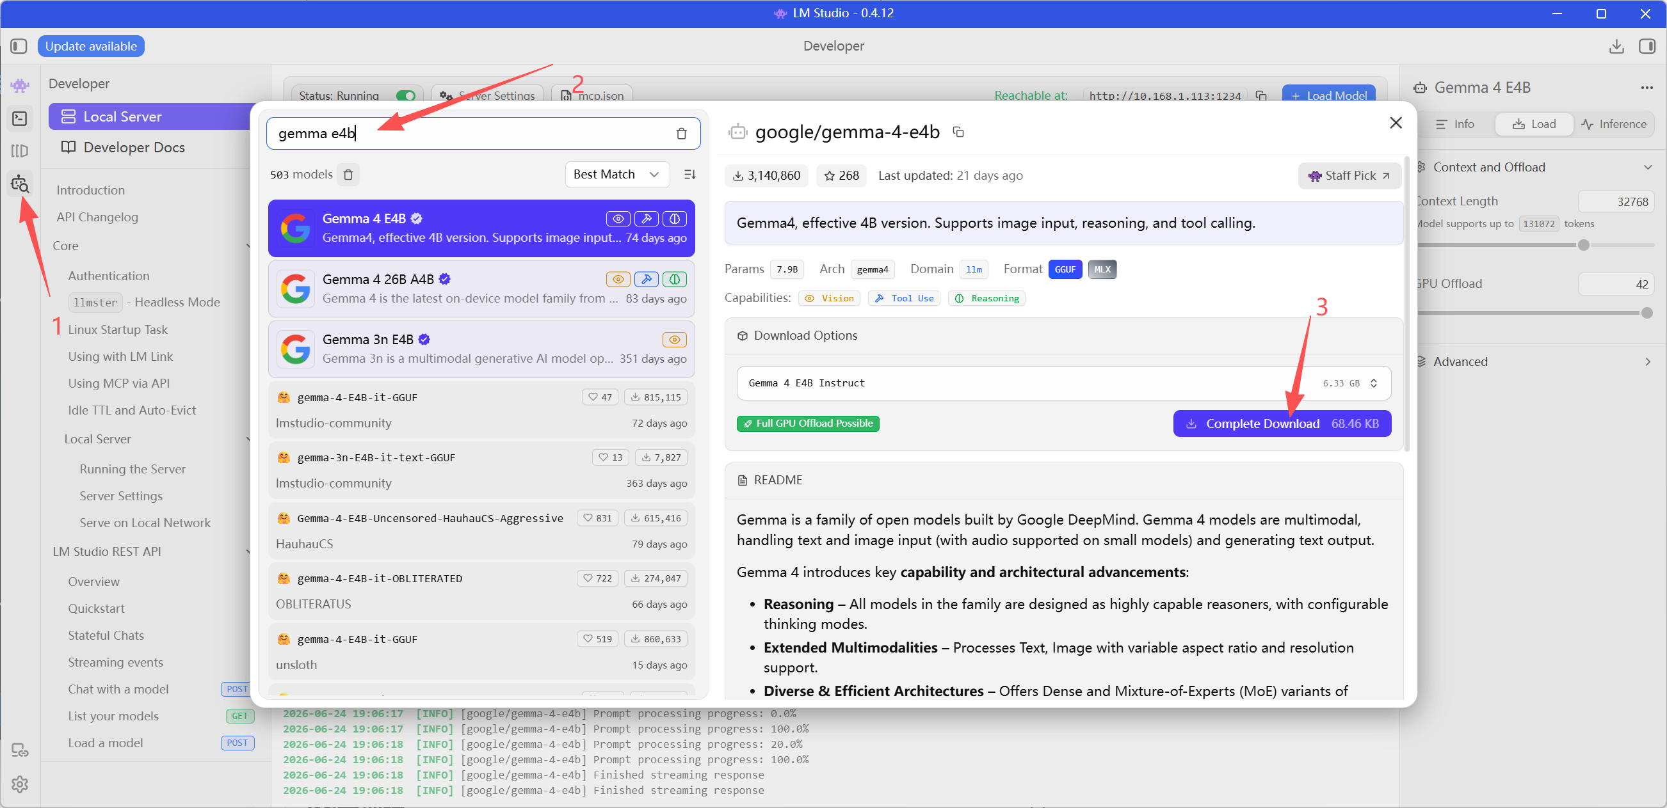Click the GPU Offload 42 value field
Screen dimensions: 1667x808
click(x=1615, y=284)
